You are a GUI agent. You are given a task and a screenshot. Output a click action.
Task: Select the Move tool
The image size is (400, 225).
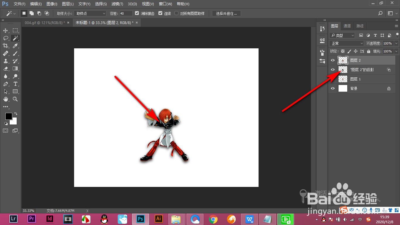pos(6,30)
